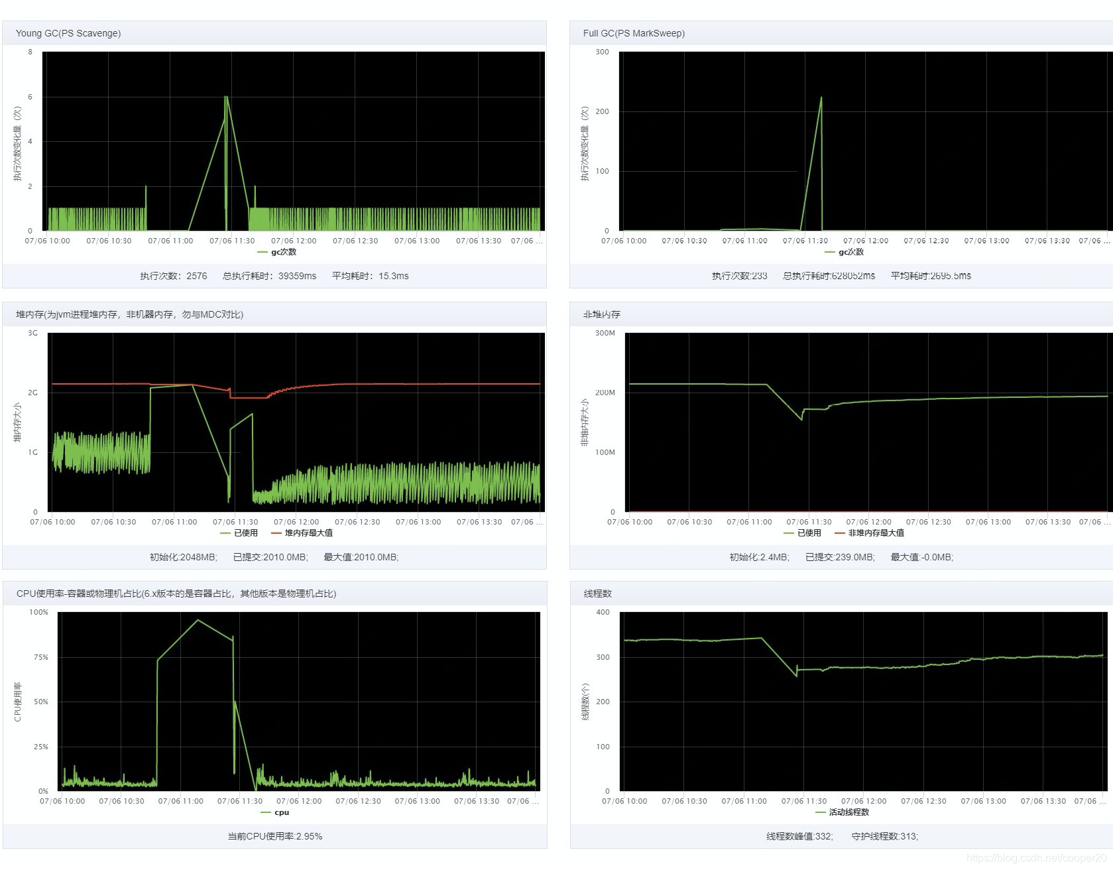This screenshot has height=870, width=1113.
Task: Click 执行次数: 2576 in Young GC summary
Action: (174, 276)
